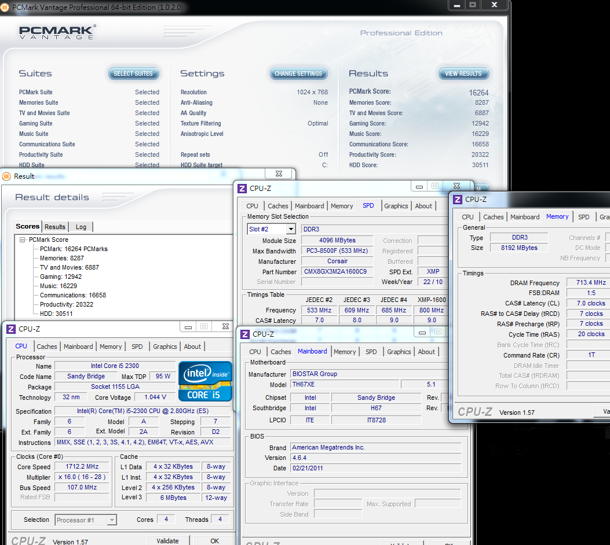Select Mainboard tab in the CPU-Z SPD window

(x=309, y=206)
